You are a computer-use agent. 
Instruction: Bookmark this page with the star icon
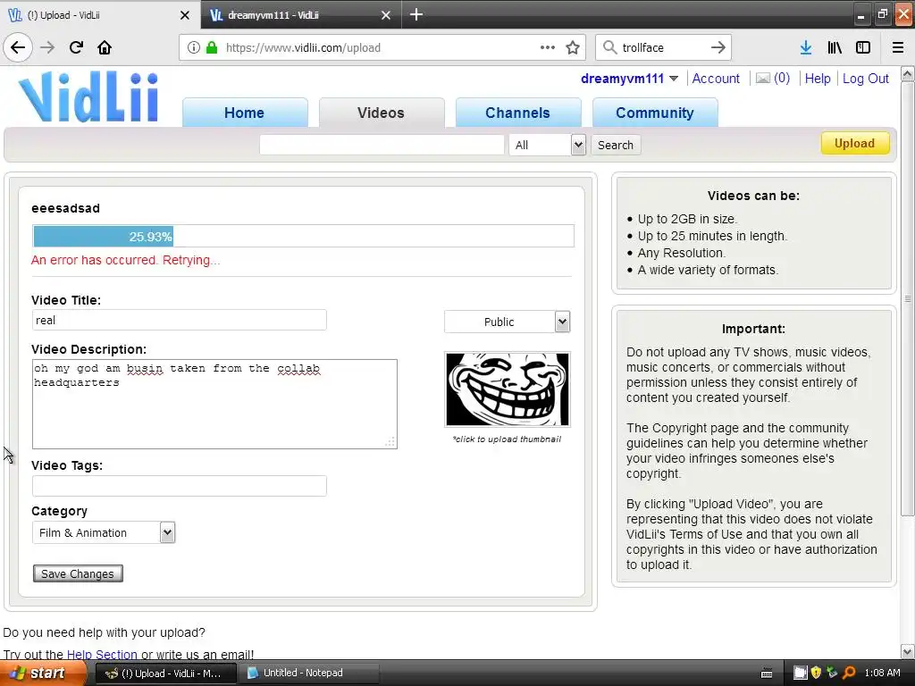click(573, 47)
